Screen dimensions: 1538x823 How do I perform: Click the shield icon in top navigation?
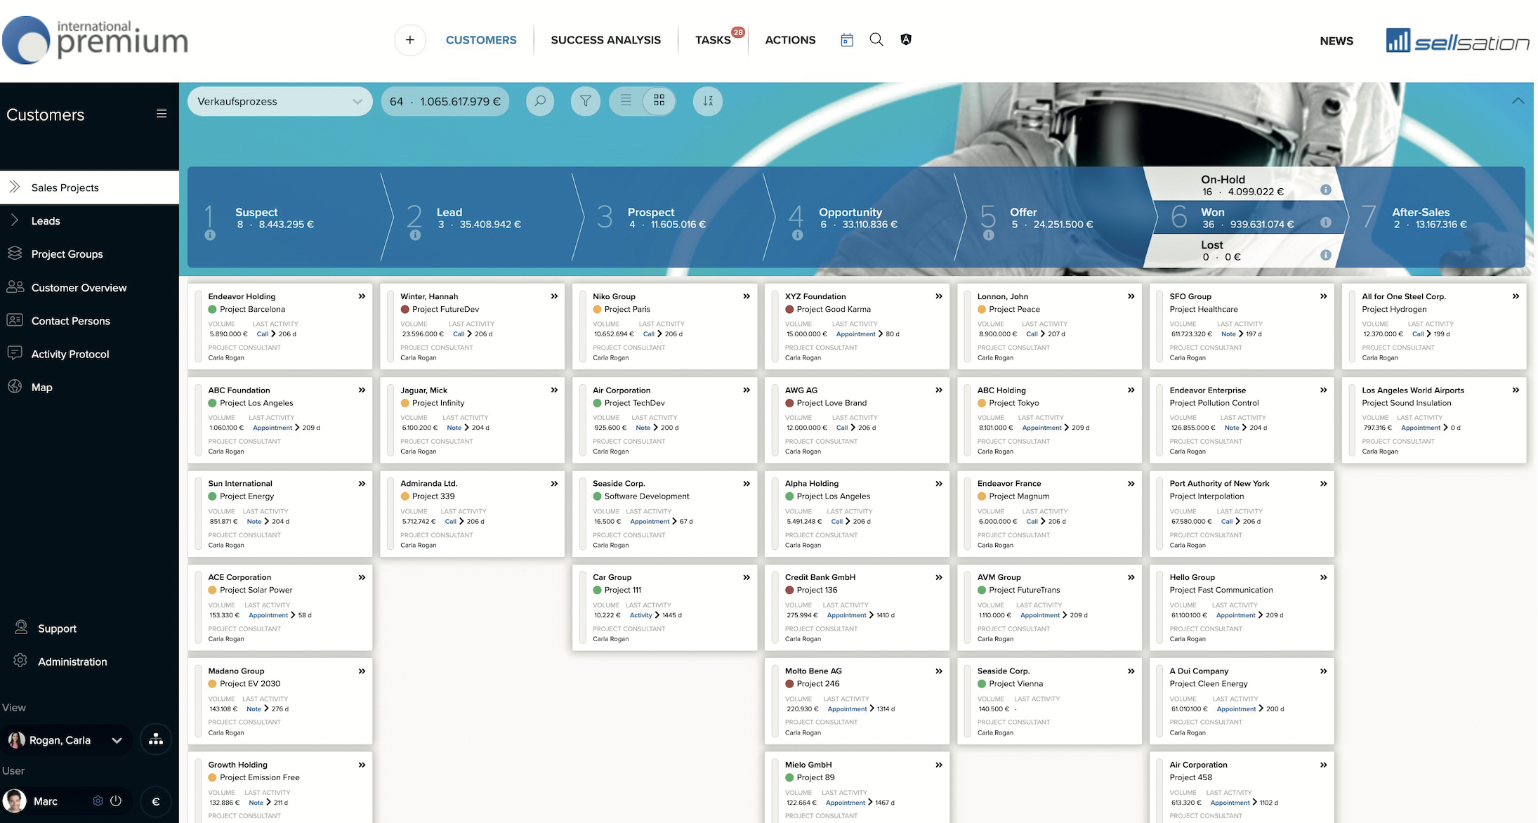tap(906, 39)
